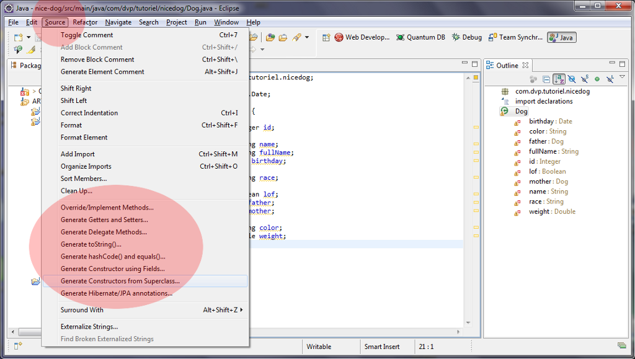Toggle Hide Fields in Outline toolbar
Image resolution: width=635 pixels, height=359 pixels.
coord(572,79)
